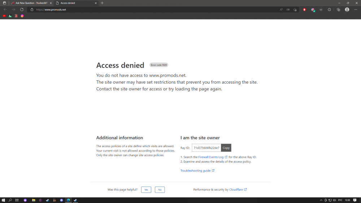The width and height of the screenshot is (361, 203).
Task: Switch to the Ask New Question TruckersMP tab
Action: (31, 3)
